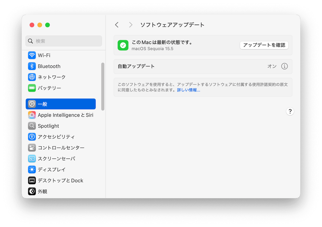The height and width of the screenshot is (227, 322).
Task: Go back with the left chevron
Action: (117, 25)
